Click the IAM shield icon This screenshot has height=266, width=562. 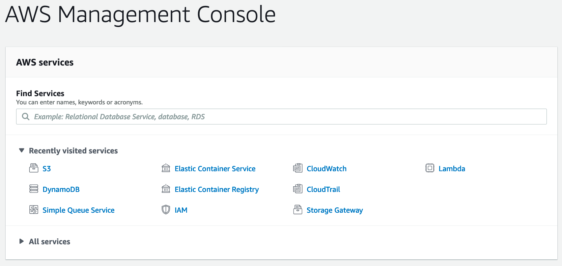point(166,210)
